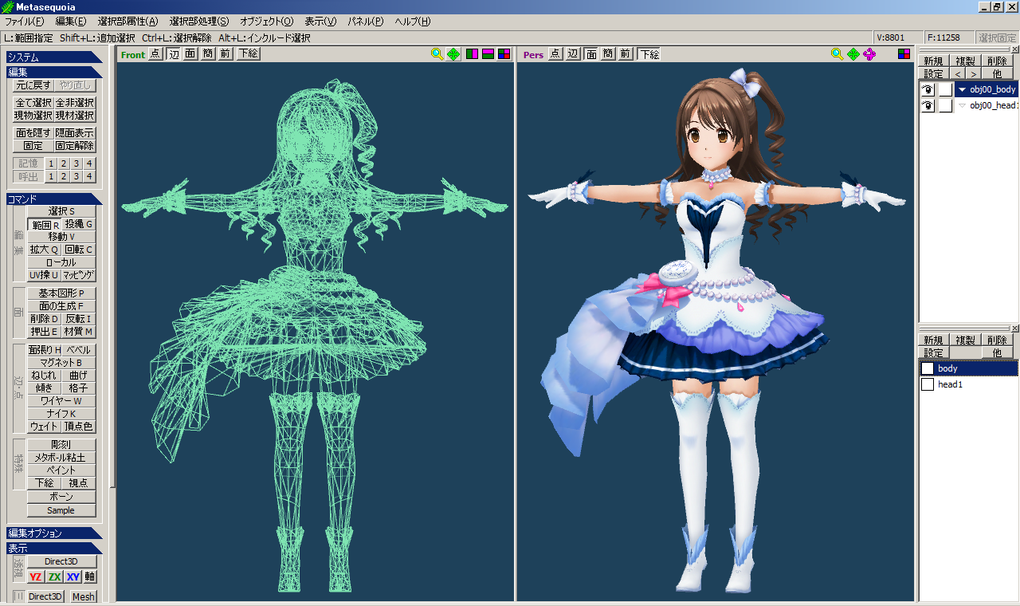The height and width of the screenshot is (606, 1020).
Task: Collapse the コマンド panel header
Action: pos(54,199)
